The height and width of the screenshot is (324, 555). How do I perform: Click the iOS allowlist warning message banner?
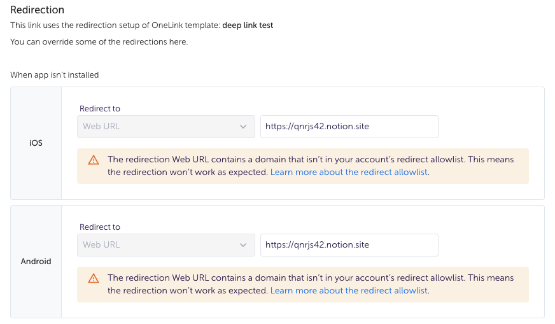(x=303, y=166)
